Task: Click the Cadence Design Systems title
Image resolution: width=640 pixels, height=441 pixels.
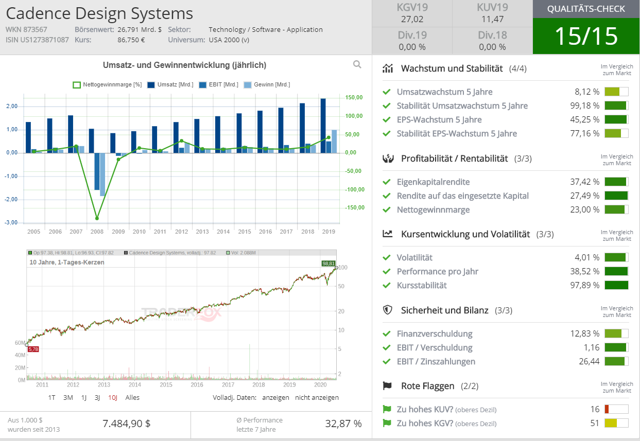Action: tap(100, 13)
